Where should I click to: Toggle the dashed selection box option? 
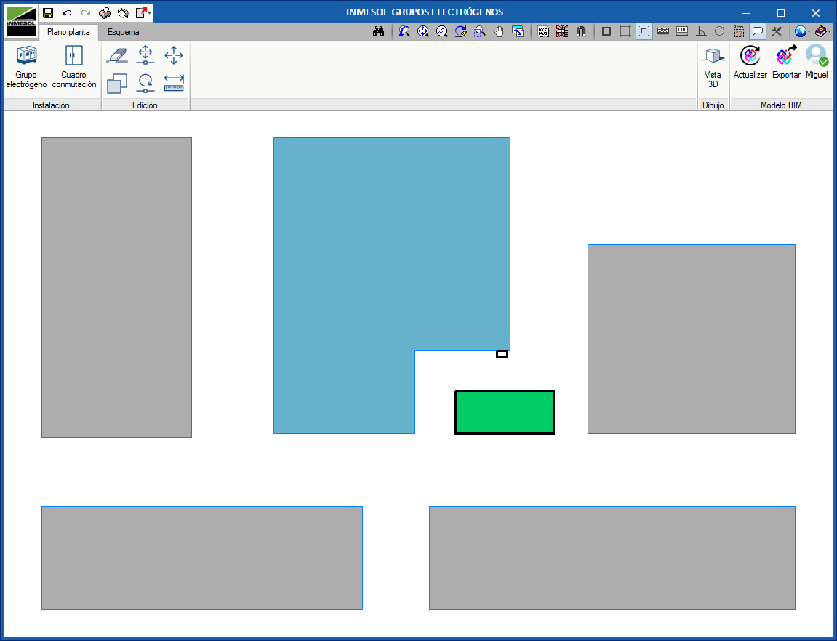pyautogui.click(x=739, y=31)
